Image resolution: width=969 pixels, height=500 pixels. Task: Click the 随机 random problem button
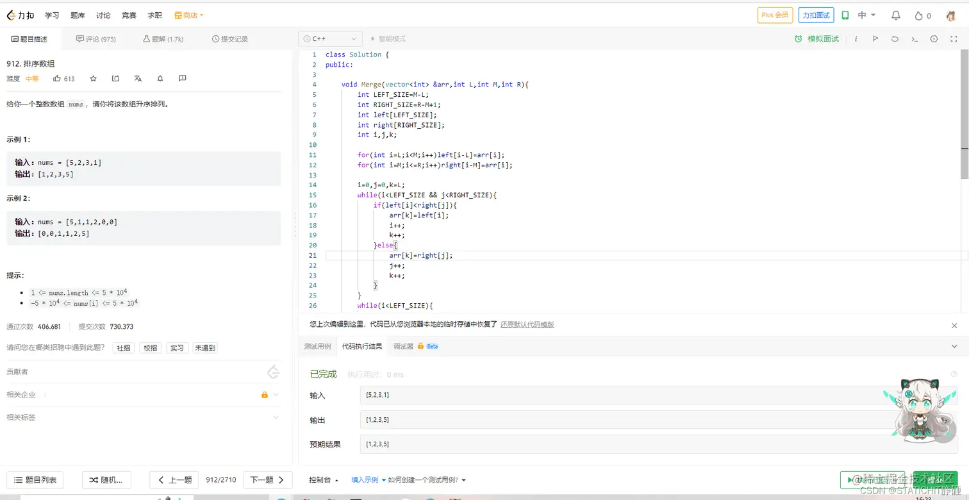(x=106, y=480)
